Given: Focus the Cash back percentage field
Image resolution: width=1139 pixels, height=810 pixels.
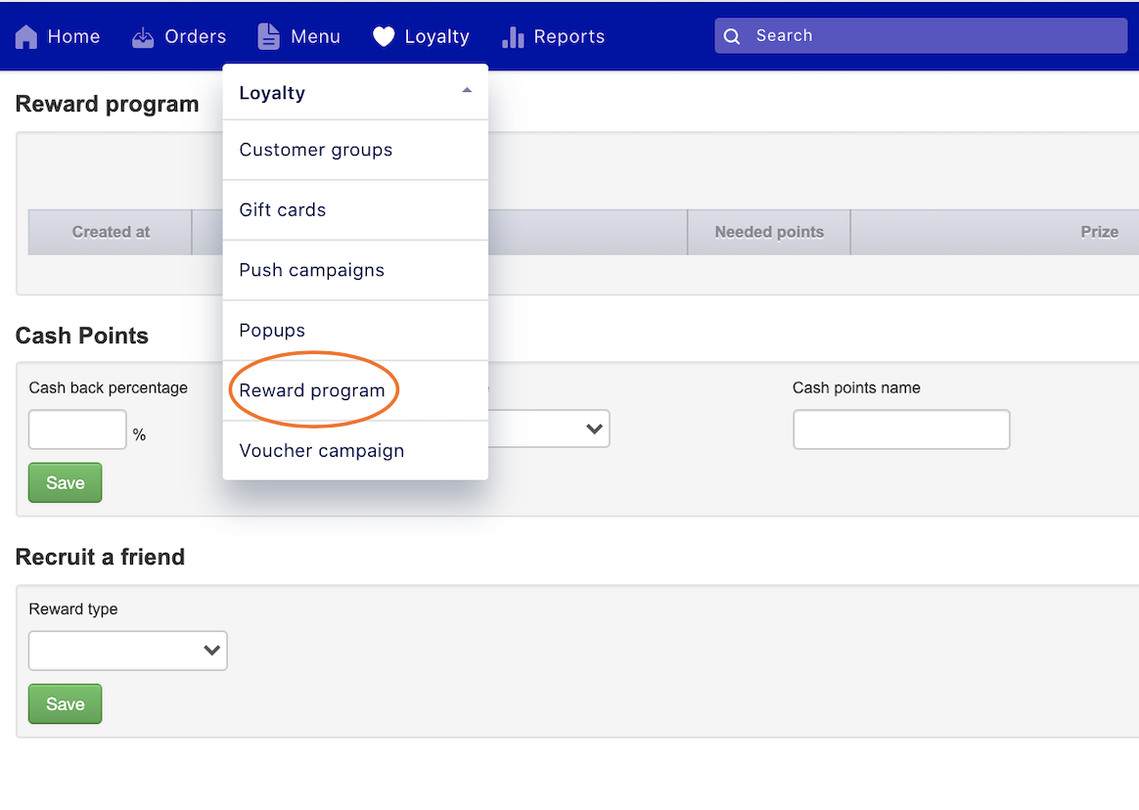Looking at the screenshot, I should tap(77, 429).
